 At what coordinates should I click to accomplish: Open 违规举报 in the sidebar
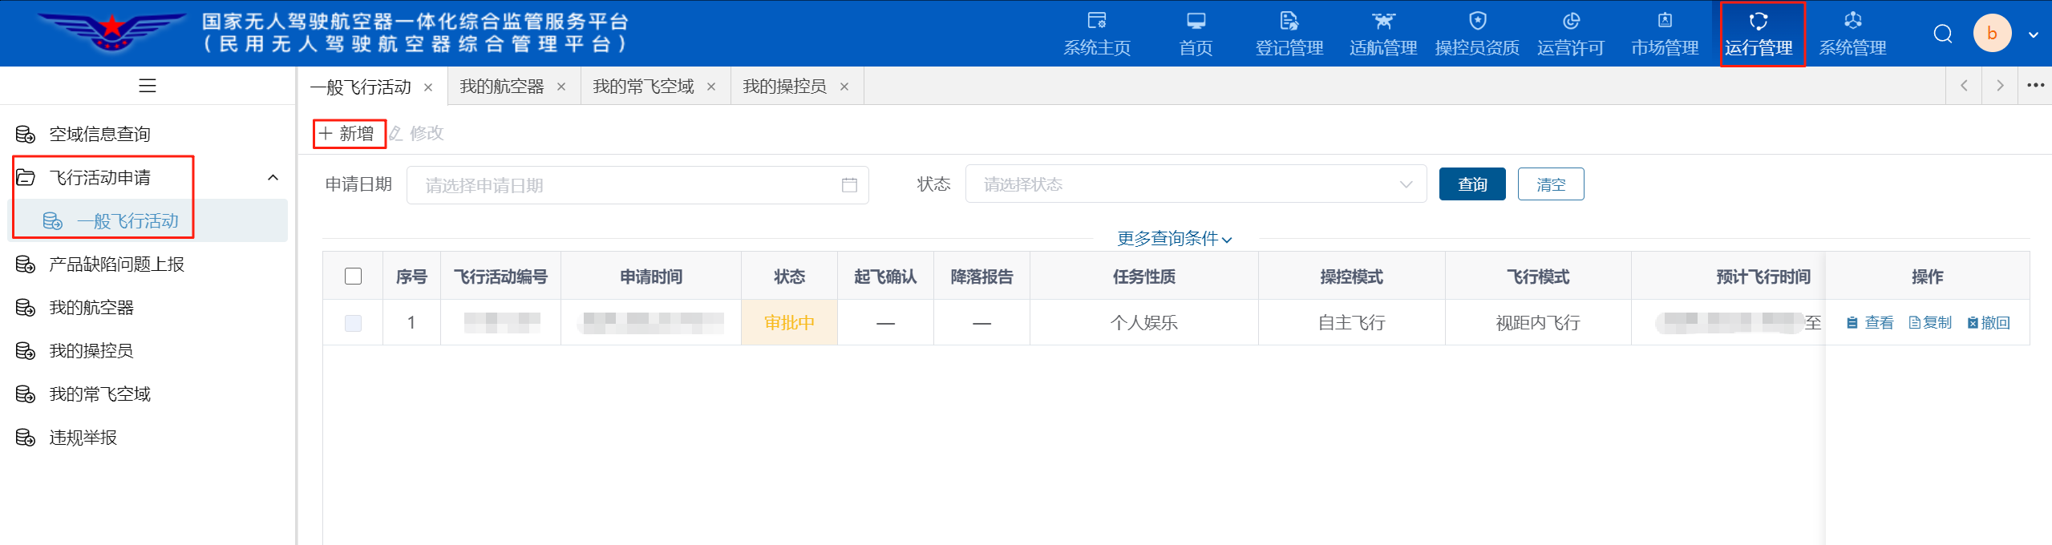pyautogui.click(x=83, y=438)
